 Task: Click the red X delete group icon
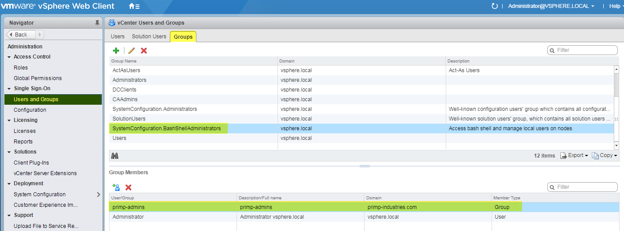(x=143, y=51)
